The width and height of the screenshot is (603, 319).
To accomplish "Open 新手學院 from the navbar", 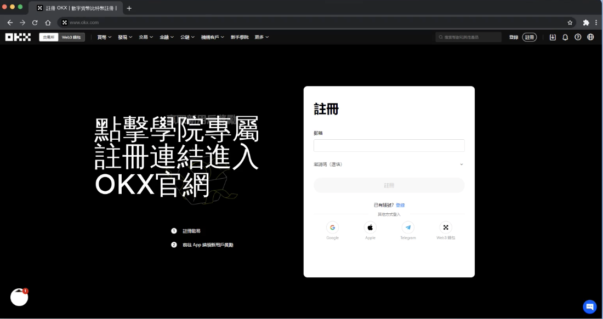I will coord(240,37).
